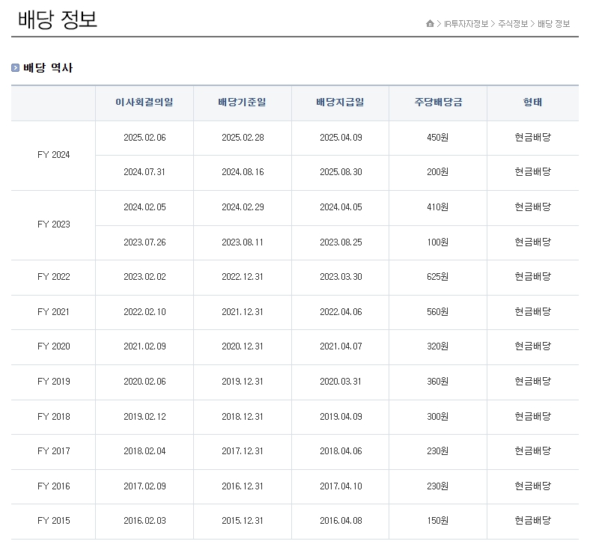Image resolution: width=590 pixels, height=550 pixels.
Task: Click dividend amount 625원
Action: [x=437, y=277]
